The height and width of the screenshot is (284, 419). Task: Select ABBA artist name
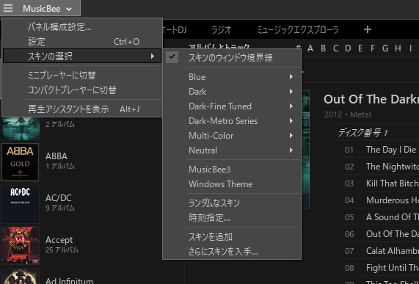[x=57, y=156]
